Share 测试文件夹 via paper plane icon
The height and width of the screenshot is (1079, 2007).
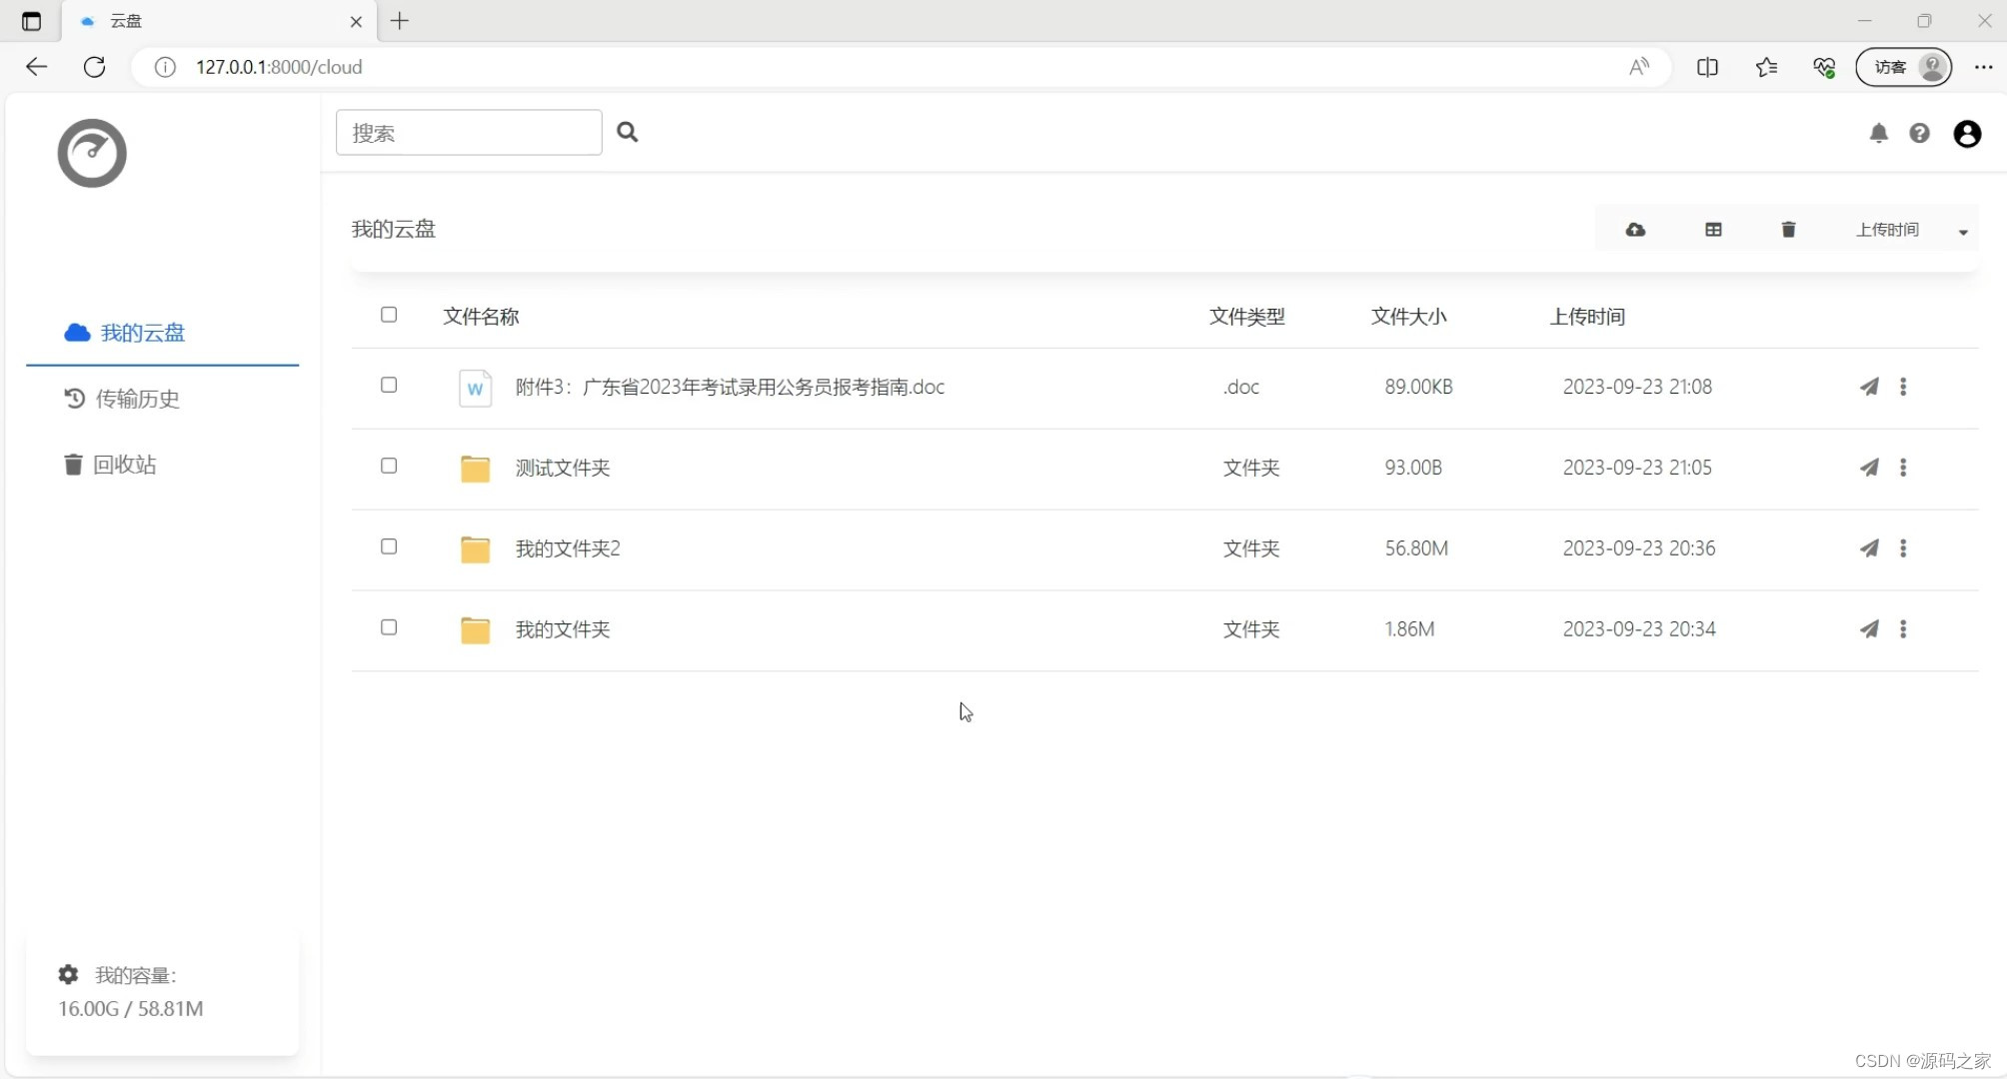(x=1869, y=468)
